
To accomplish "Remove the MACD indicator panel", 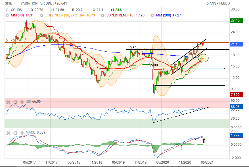I will click(x=8, y=133).
